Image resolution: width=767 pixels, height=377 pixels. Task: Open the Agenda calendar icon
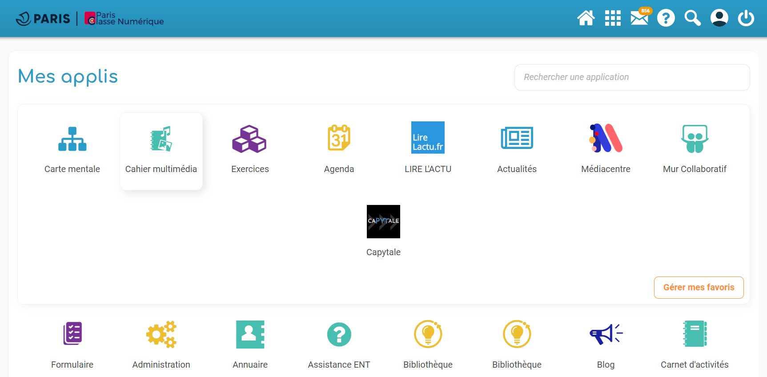pyautogui.click(x=339, y=138)
